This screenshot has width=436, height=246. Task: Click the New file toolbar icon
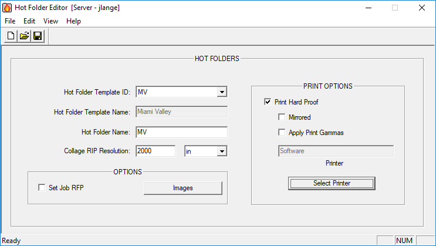[x=11, y=36]
